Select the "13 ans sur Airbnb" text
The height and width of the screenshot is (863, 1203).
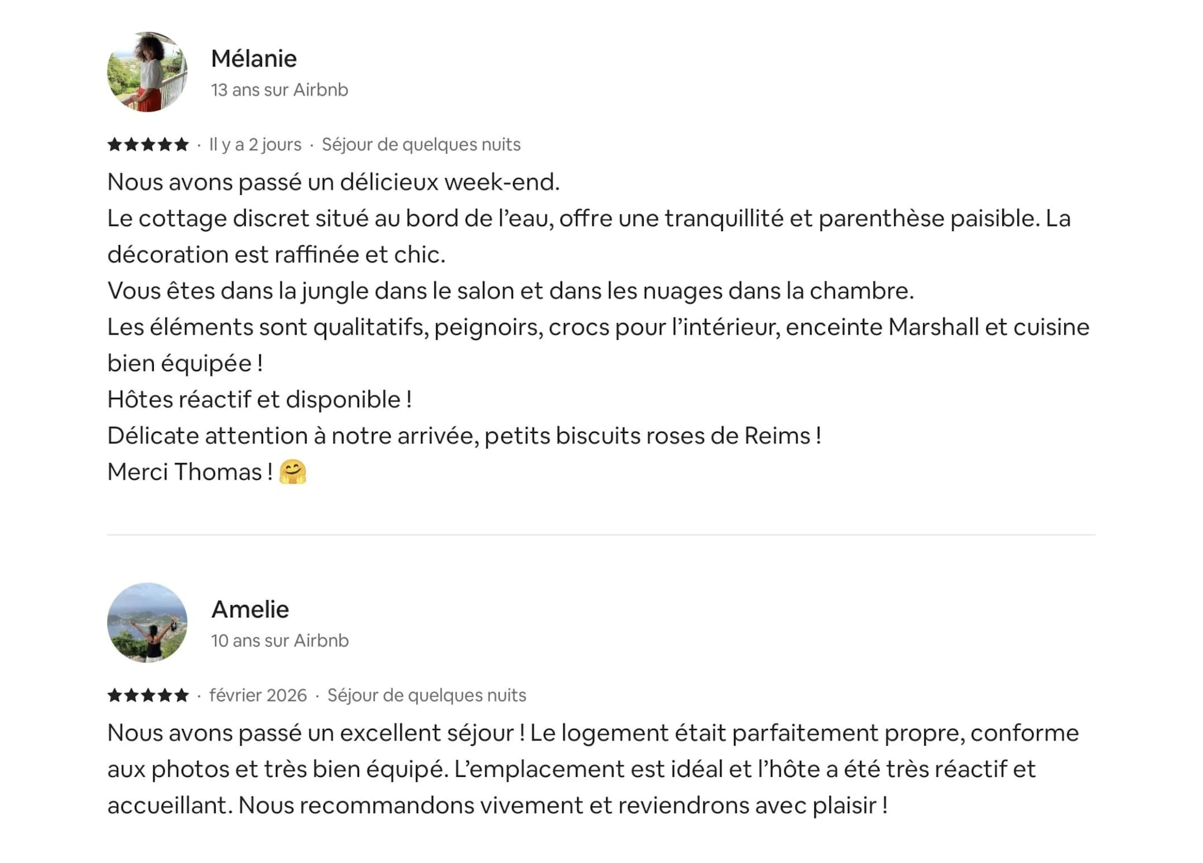pyautogui.click(x=279, y=90)
